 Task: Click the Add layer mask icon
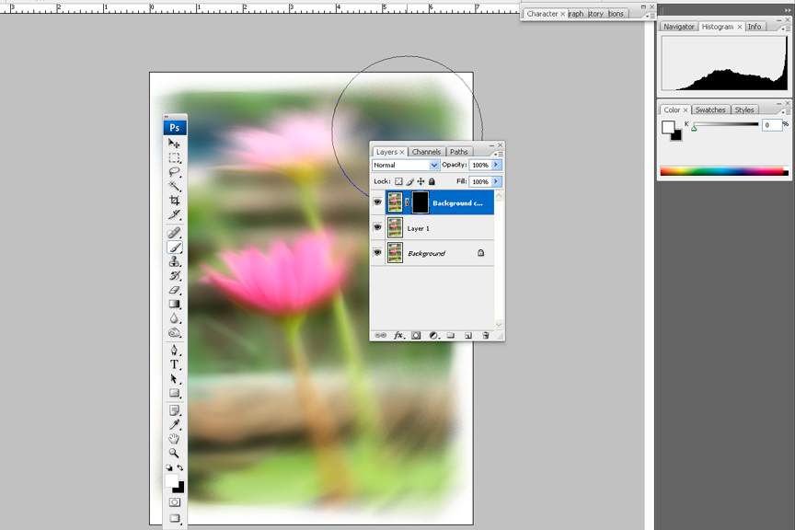point(416,336)
